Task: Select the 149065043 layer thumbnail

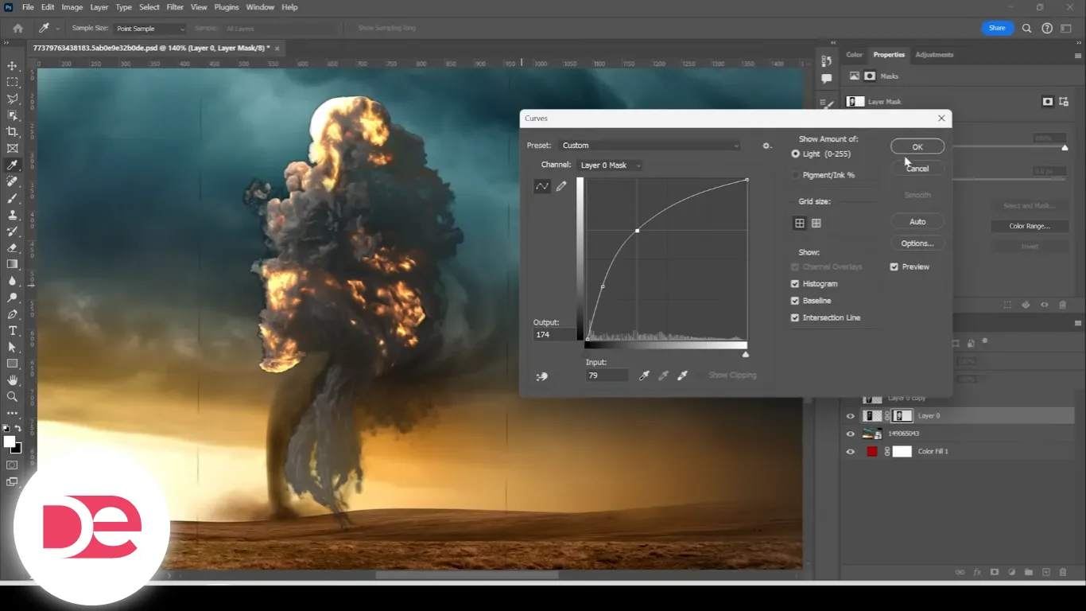Action: 872,434
